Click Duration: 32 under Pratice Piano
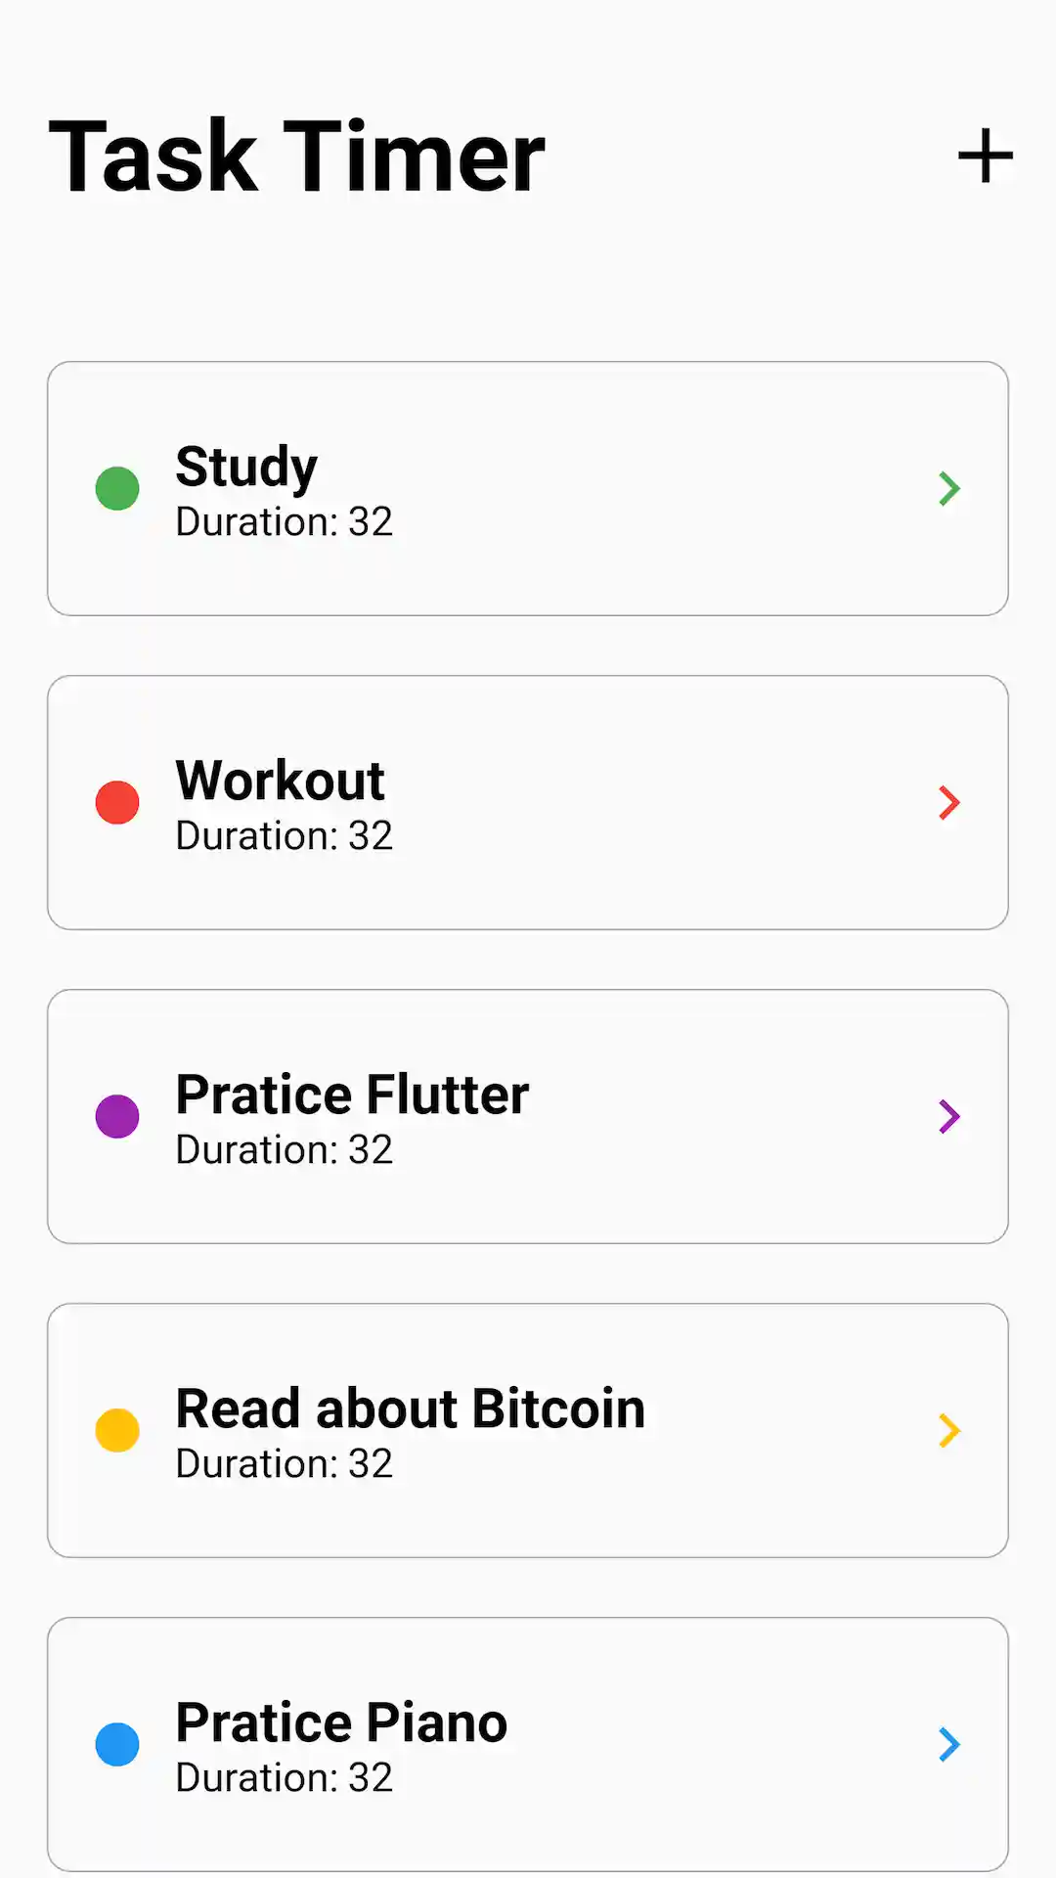This screenshot has width=1056, height=1878. pyautogui.click(x=284, y=1778)
